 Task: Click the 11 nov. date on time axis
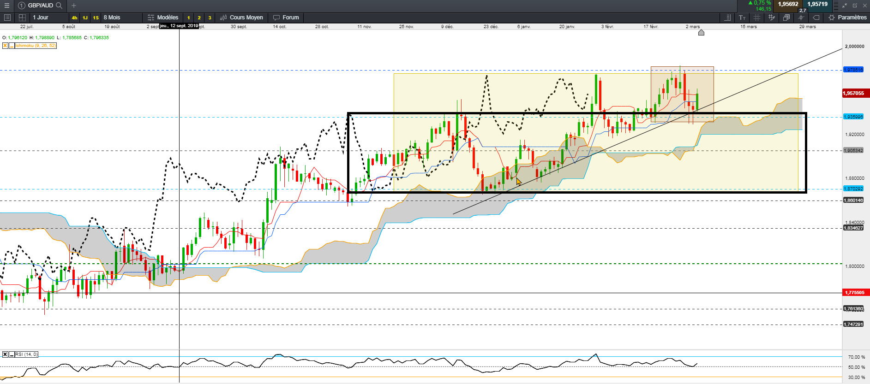(364, 27)
